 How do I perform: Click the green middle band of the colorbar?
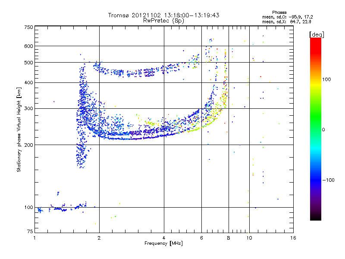point(316,117)
